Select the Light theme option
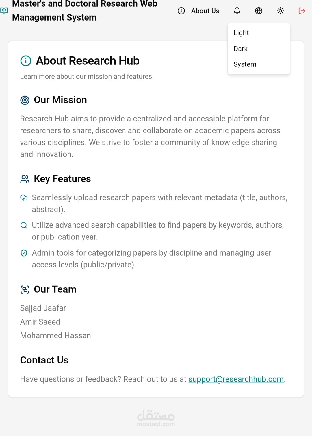The image size is (312, 436). tap(241, 33)
